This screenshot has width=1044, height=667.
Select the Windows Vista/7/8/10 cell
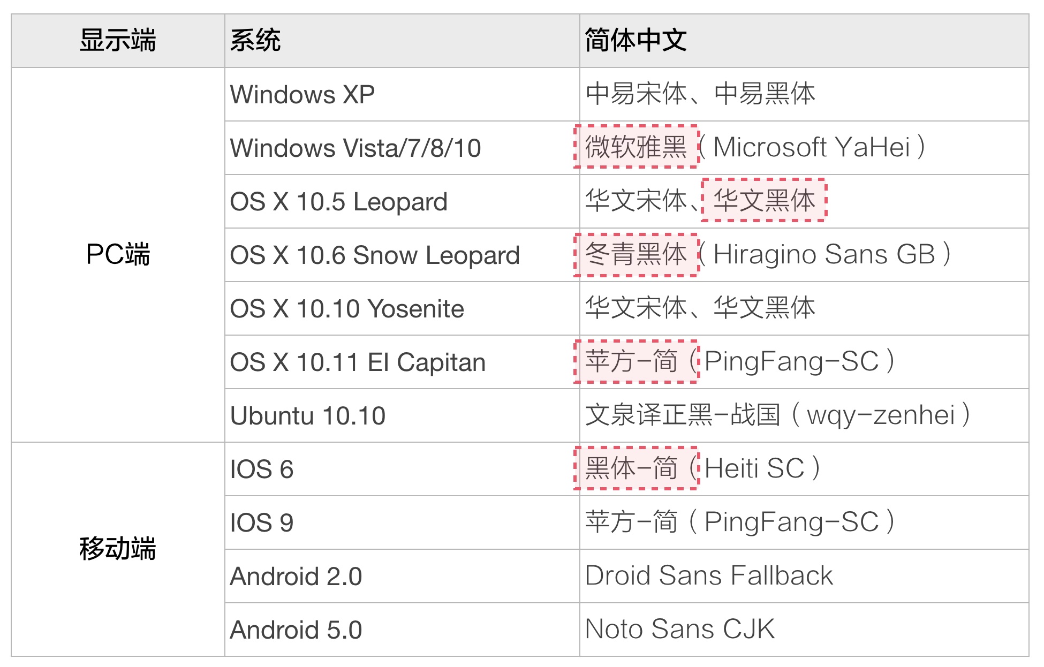click(x=355, y=148)
